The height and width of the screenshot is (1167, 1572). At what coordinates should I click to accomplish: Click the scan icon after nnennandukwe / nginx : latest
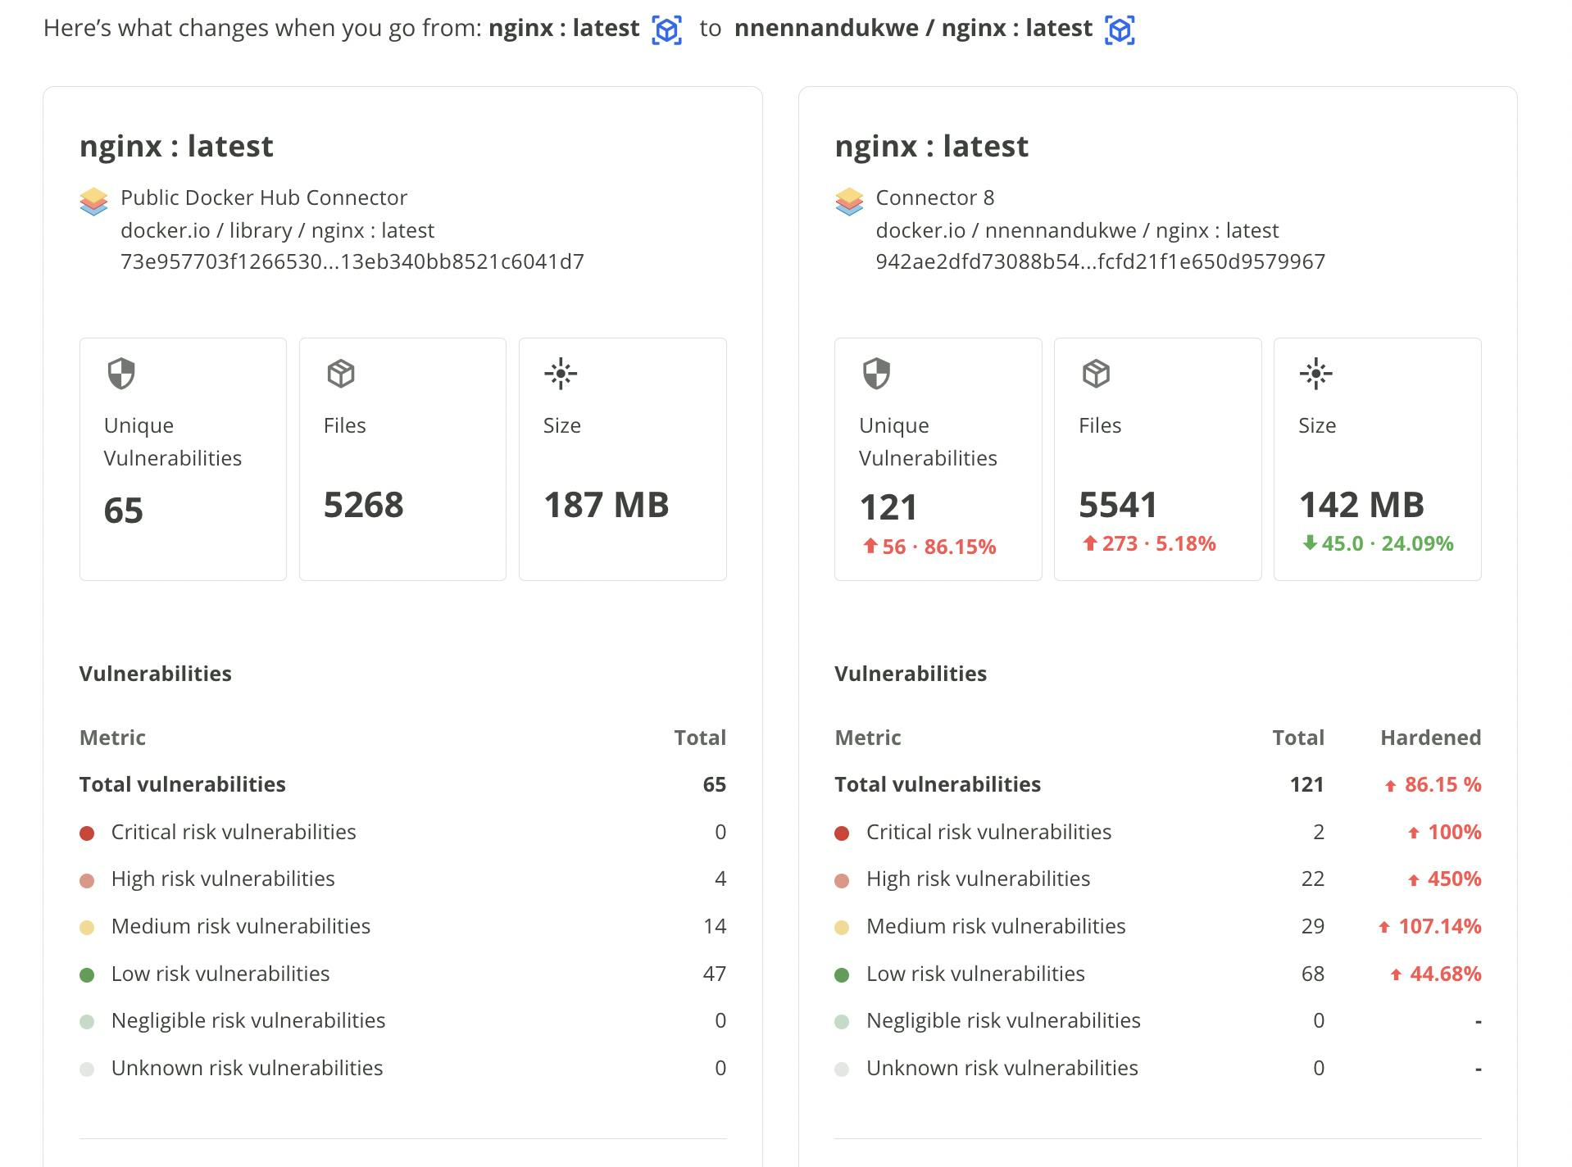pos(1120,30)
